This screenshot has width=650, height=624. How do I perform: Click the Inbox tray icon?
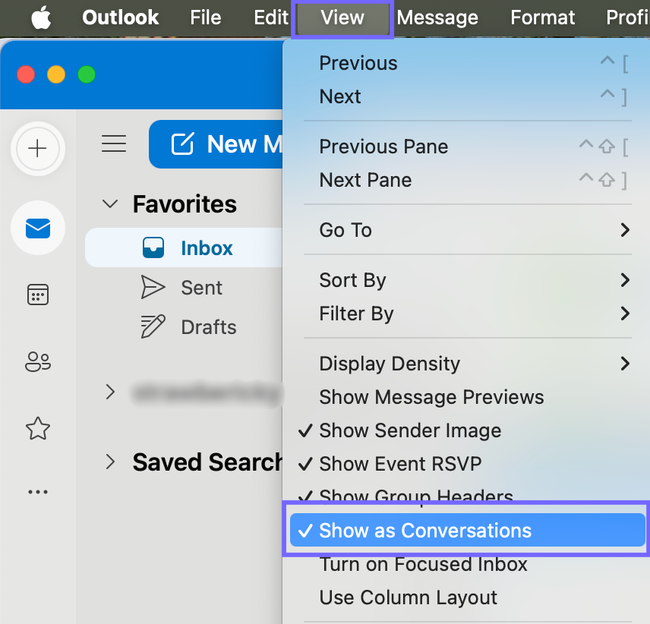tap(153, 247)
